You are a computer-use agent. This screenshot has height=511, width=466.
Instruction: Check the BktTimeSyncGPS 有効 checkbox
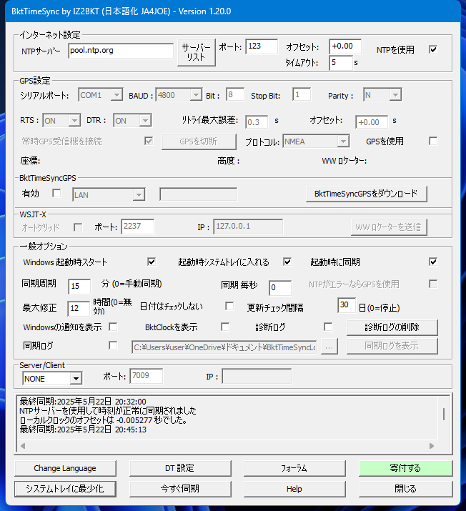tap(56, 193)
